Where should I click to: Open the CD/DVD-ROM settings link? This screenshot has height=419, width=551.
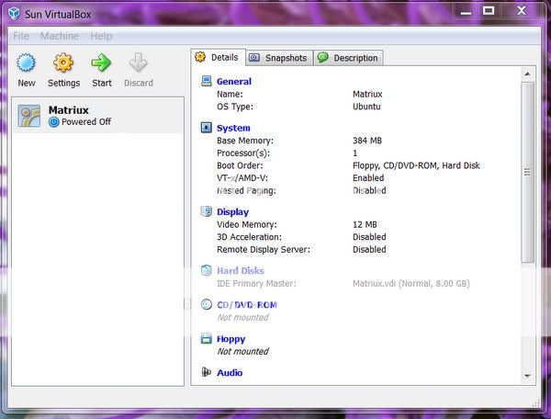(247, 305)
